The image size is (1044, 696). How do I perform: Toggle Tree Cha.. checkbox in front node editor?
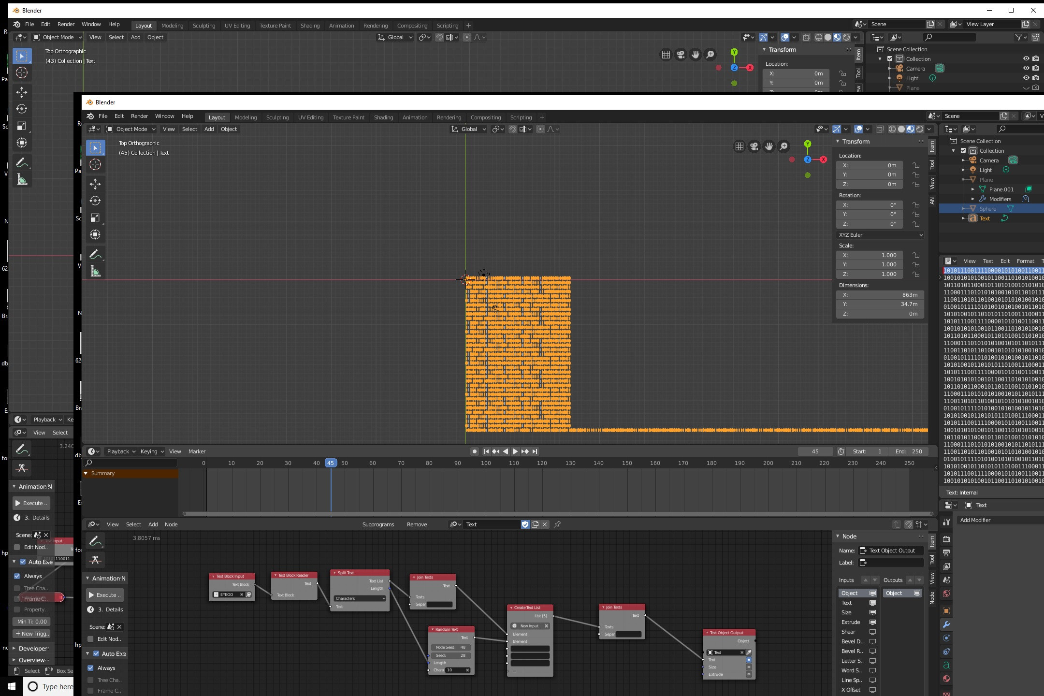90,680
